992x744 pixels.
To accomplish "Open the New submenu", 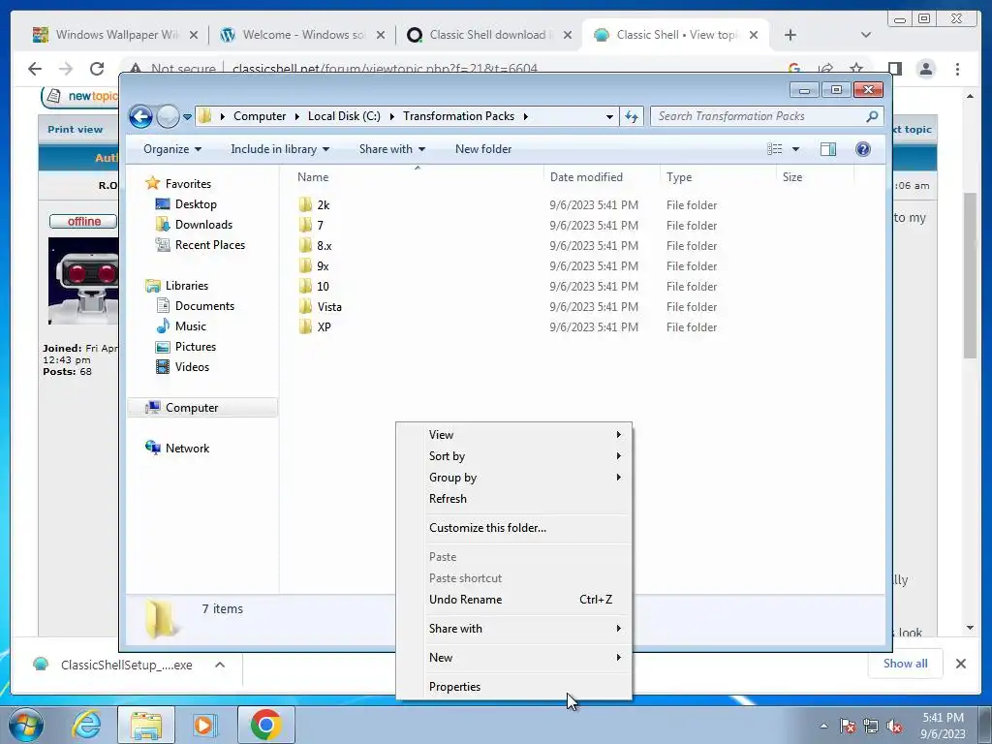I will point(513,658).
